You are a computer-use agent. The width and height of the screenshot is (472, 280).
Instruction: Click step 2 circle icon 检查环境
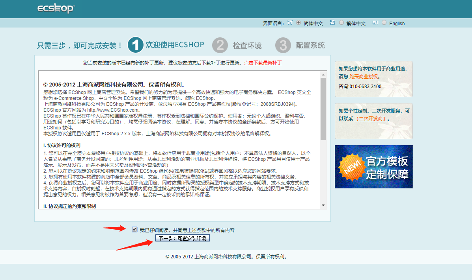click(220, 45)
